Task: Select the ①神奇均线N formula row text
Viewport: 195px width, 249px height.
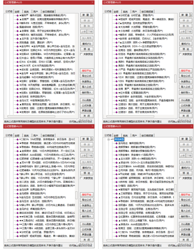Action: [47, 166]
